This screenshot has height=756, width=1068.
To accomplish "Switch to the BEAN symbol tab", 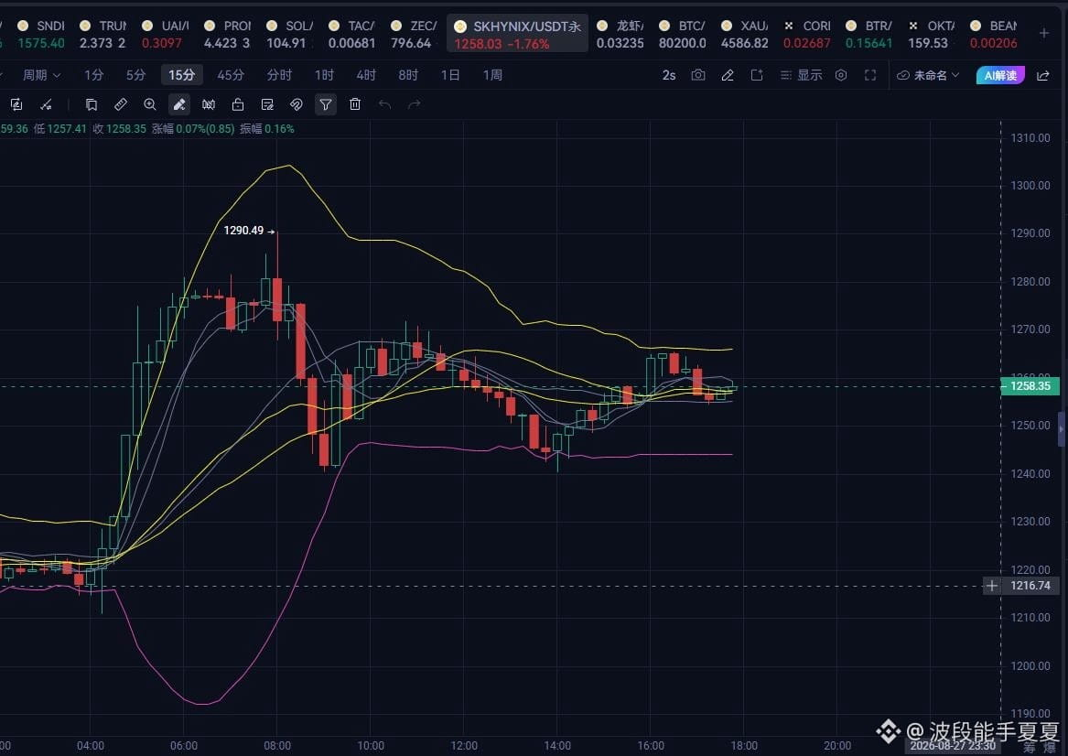I will tap(994, 34).
